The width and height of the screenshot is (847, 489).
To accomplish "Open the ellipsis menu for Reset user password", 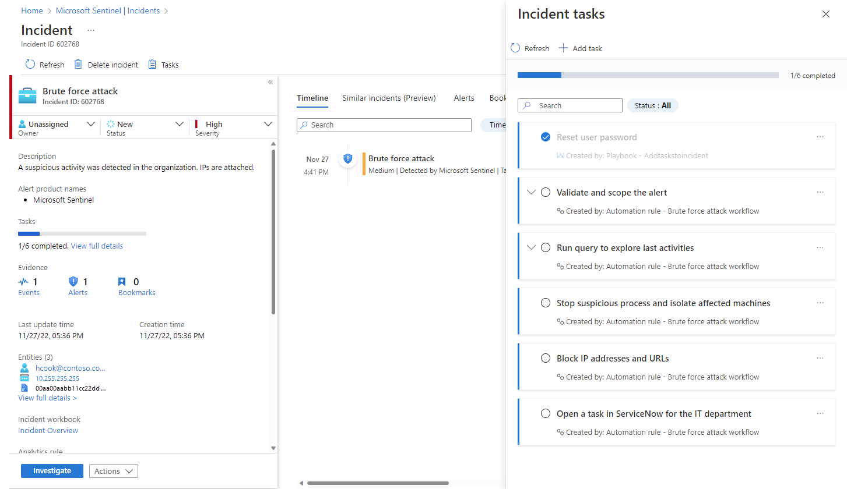I will click(820, 137).
